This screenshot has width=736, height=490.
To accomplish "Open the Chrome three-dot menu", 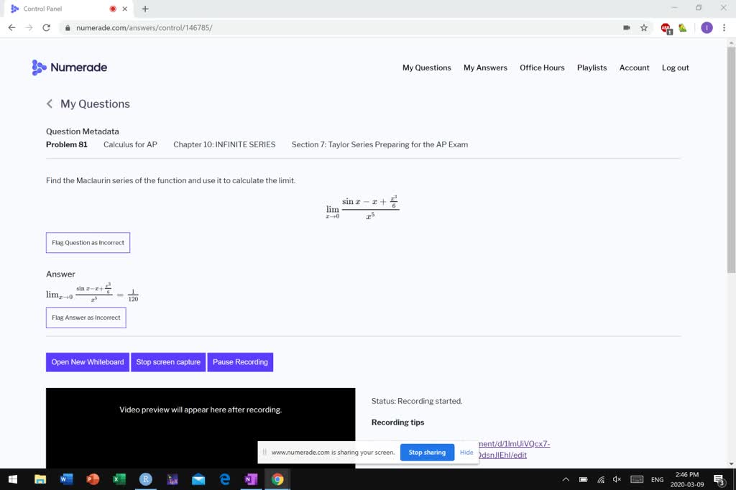I will (x=724, y=27).
